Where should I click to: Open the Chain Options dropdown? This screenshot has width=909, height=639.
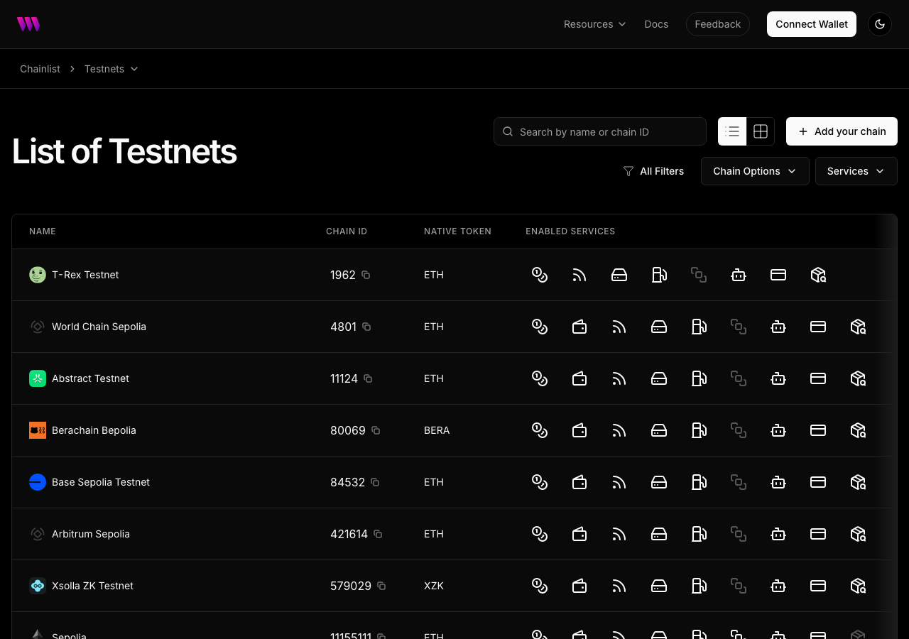tap(755, 171)
